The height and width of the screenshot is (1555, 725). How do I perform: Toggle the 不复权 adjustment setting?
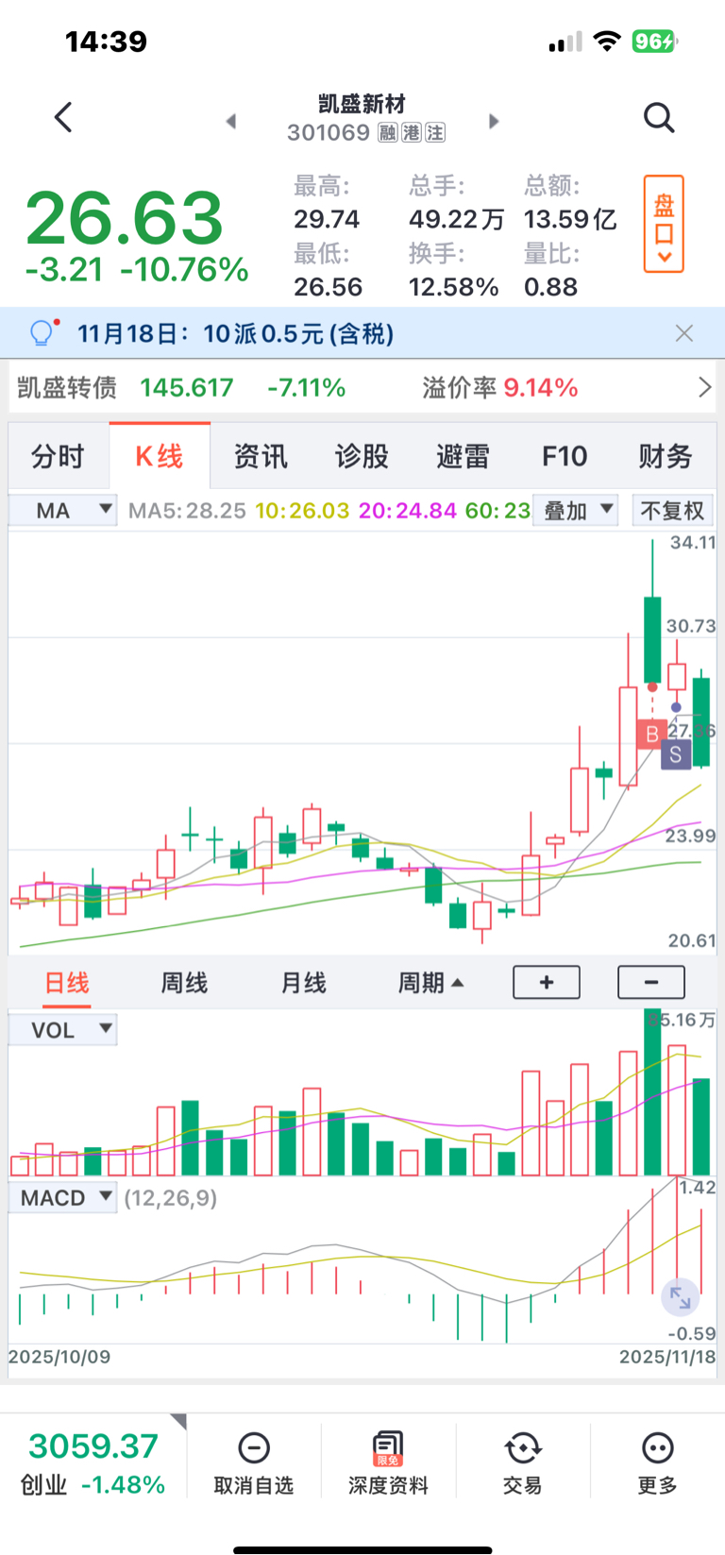point(672,511)
